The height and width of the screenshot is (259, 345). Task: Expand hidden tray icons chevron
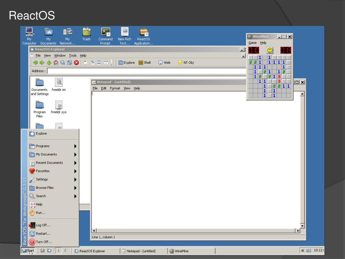click(303, 251)
